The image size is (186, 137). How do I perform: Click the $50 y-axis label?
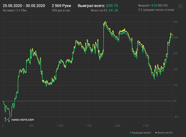[176, 22]
